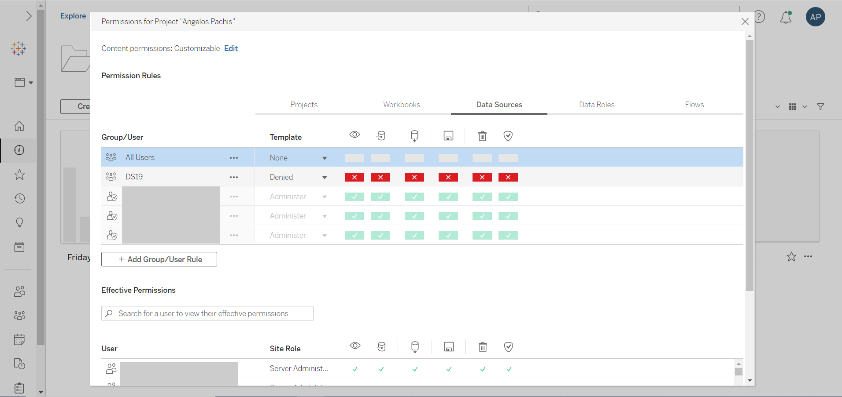Go to Home from the left sidebar
The width and height of the screenshot is (842, 397).
(x=19, y=126)
